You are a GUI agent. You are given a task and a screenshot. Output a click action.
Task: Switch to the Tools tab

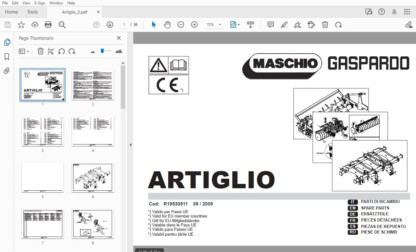32,12
